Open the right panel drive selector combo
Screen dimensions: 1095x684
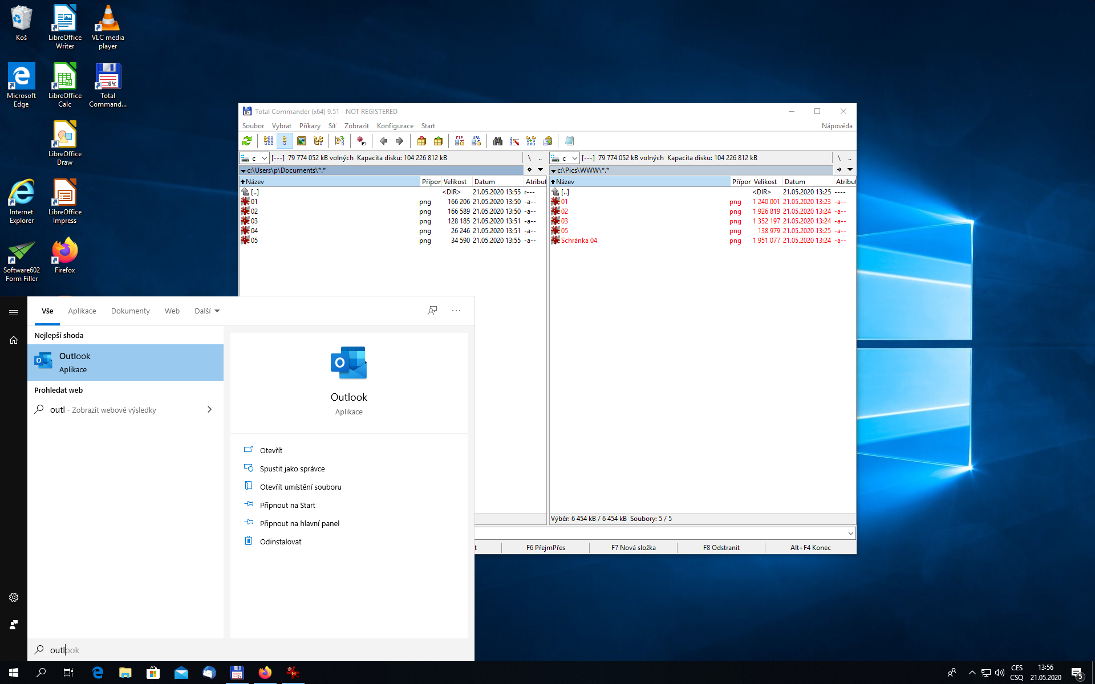coord(565,158)
